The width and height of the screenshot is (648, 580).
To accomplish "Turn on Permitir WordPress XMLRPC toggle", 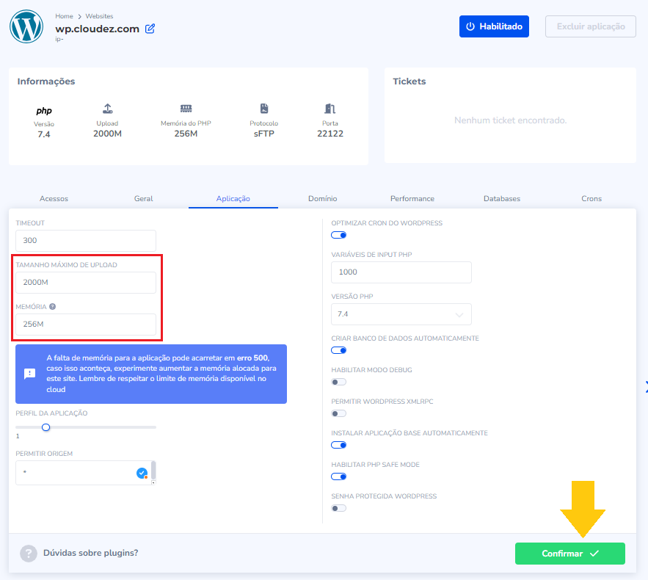I will pos(338,413).
